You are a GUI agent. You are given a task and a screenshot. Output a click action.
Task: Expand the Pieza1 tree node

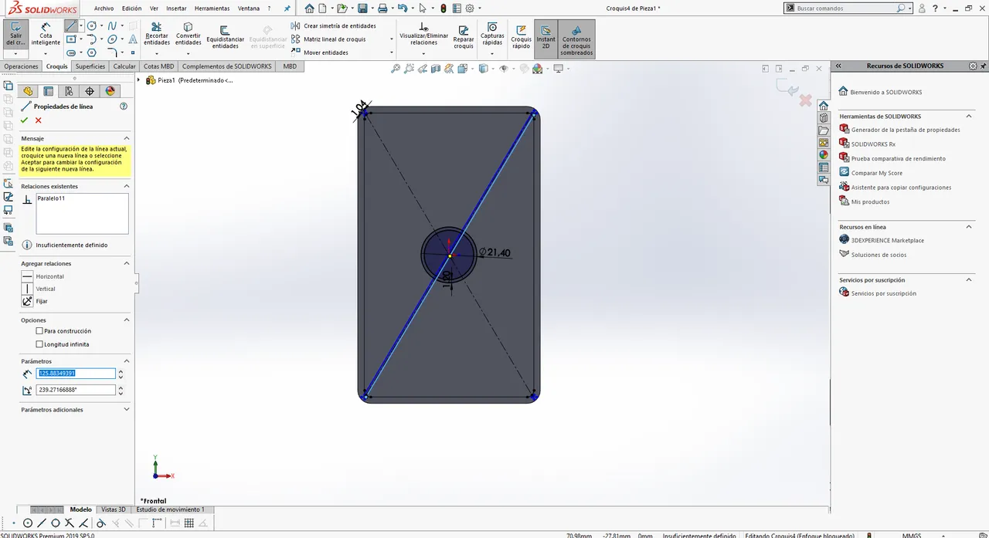coord(139,80)
